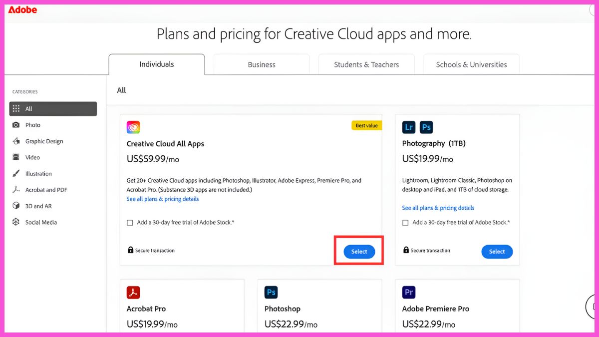Click the lock icon in Photography card
599x337 pixels.
click(406, 250)
